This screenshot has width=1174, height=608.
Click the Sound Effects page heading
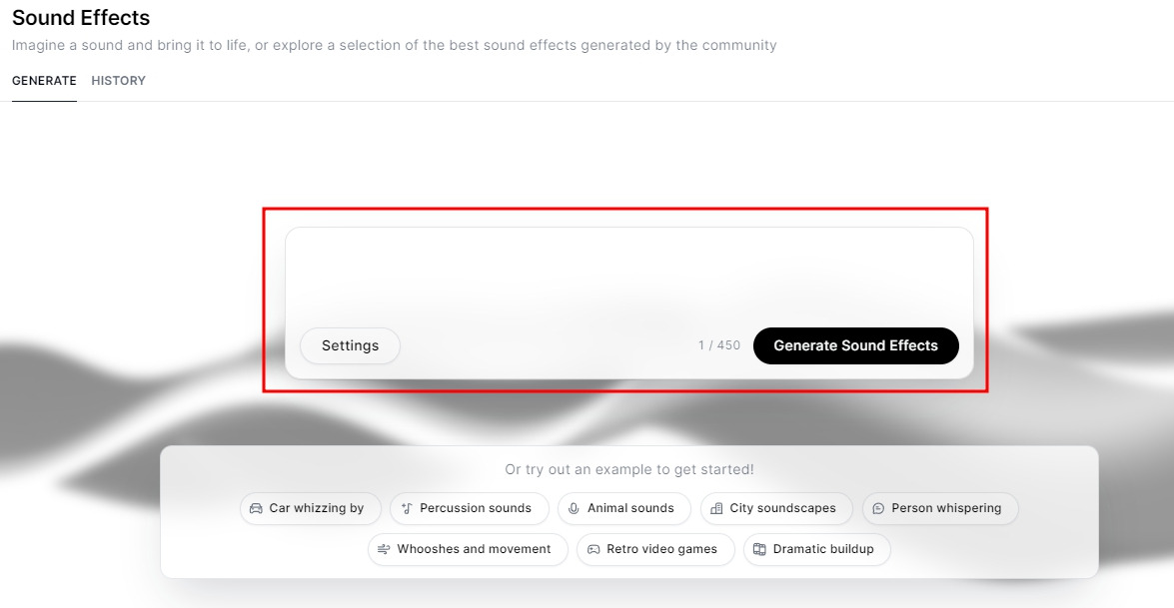coord(81,18)
